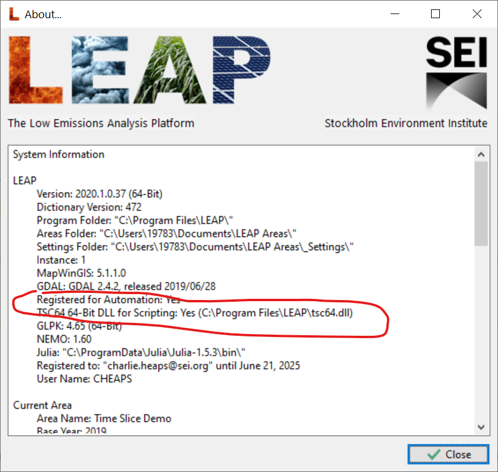The width and height of the screenshot is (498, 472).
Task: Click the scrollbar down arrow
Action: 481,427
